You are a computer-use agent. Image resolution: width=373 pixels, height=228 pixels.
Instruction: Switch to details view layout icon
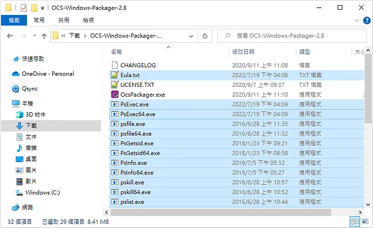click(355, 222)
